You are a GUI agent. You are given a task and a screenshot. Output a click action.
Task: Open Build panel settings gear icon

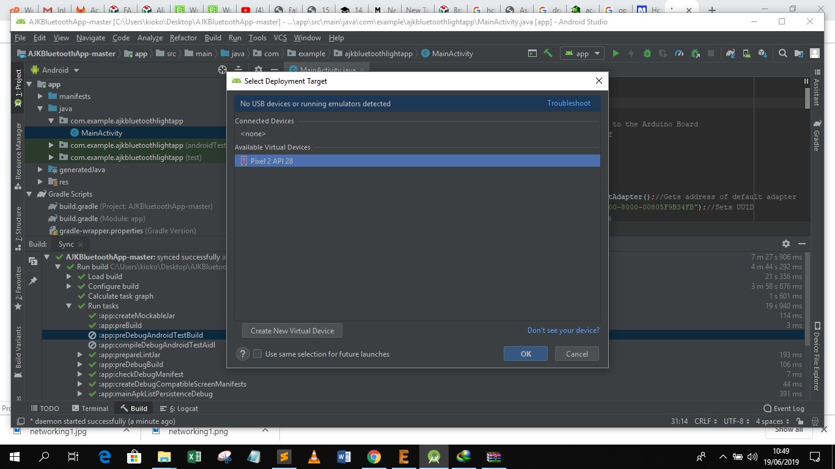pyautogui.click(x=786, y=244)
